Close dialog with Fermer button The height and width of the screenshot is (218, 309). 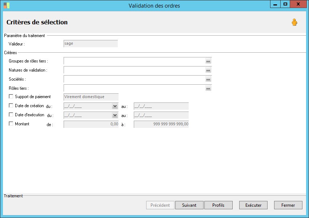pos(288,205)
